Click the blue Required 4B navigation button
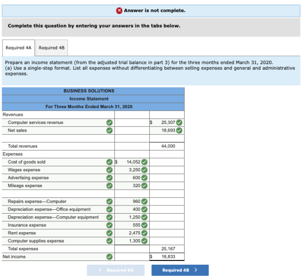305x280 pixels. tap(180, 270)
